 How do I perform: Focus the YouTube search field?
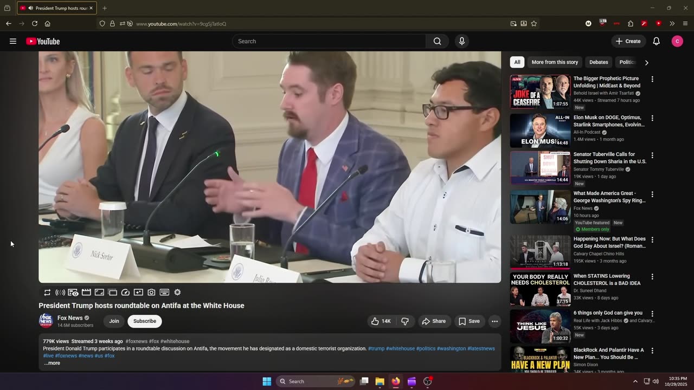[x=329, y=41]
